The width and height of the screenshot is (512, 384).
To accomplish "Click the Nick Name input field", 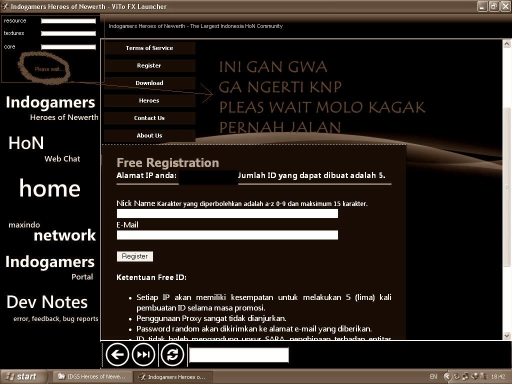I will click(227, 213).
